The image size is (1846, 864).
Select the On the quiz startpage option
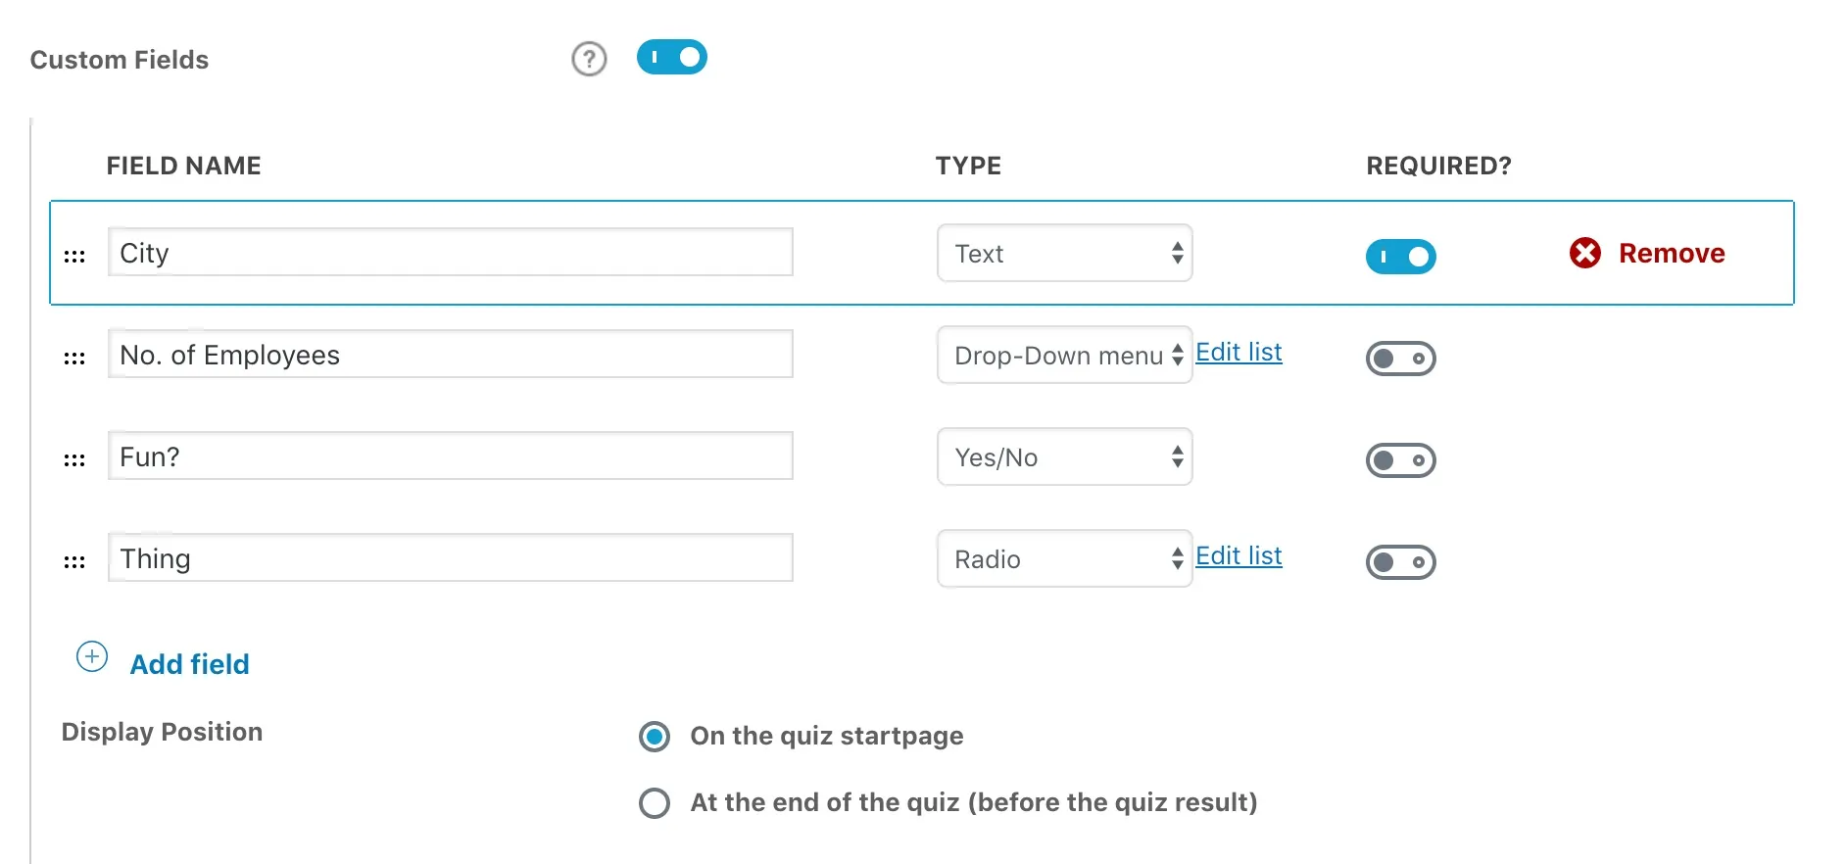pyautogui.click(x=654, y=736)
